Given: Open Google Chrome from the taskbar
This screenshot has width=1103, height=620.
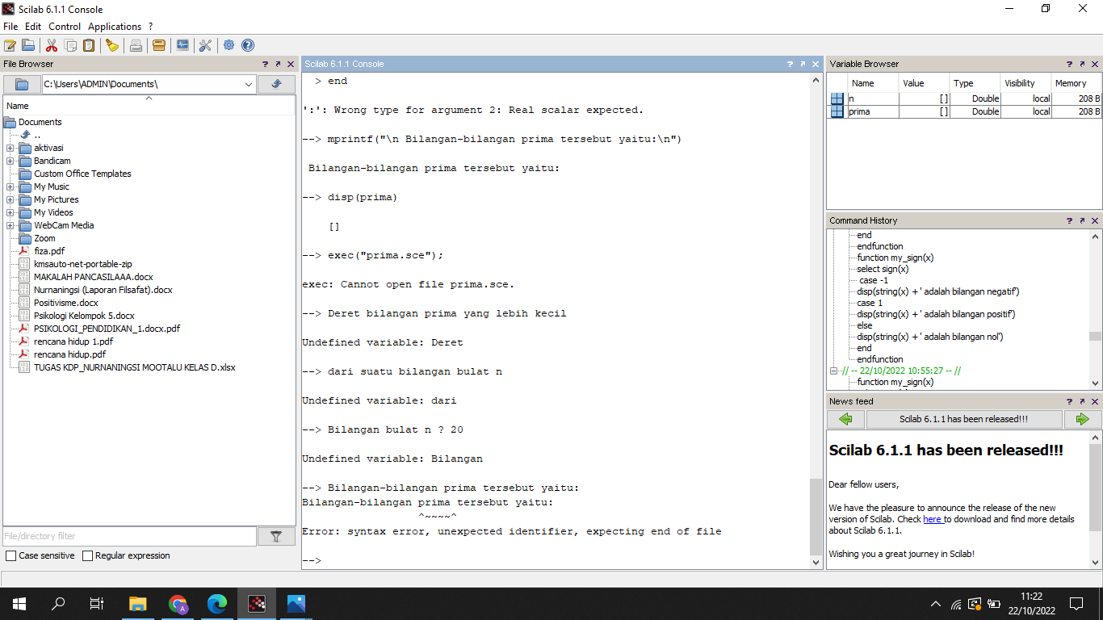Looking at the screenshot, I should tap(178, 603).
